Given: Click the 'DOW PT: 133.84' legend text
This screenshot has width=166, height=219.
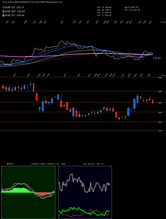Looking at the screenshot, I should [15, 15].
